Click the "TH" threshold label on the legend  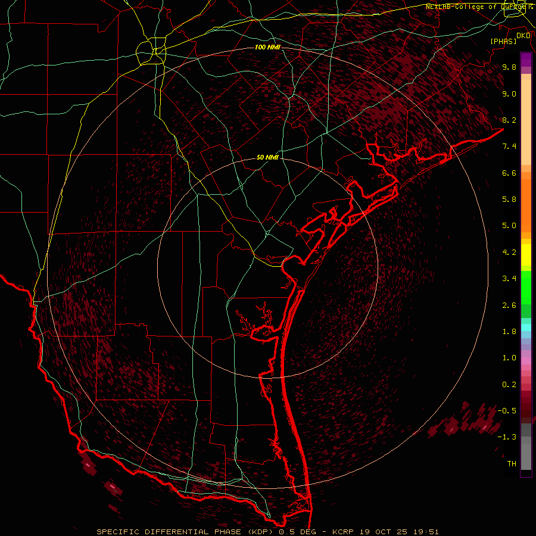click(x=512, y=464)
